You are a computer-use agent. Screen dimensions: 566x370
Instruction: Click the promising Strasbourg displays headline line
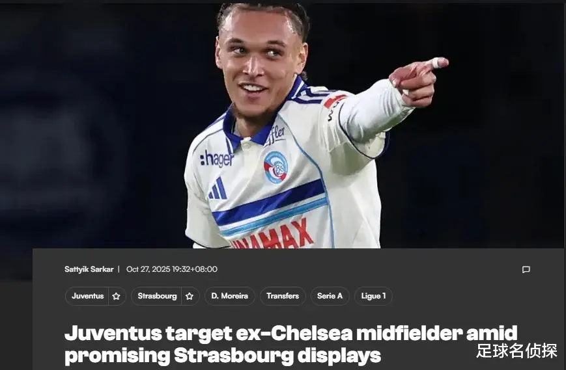click(222, 356)
